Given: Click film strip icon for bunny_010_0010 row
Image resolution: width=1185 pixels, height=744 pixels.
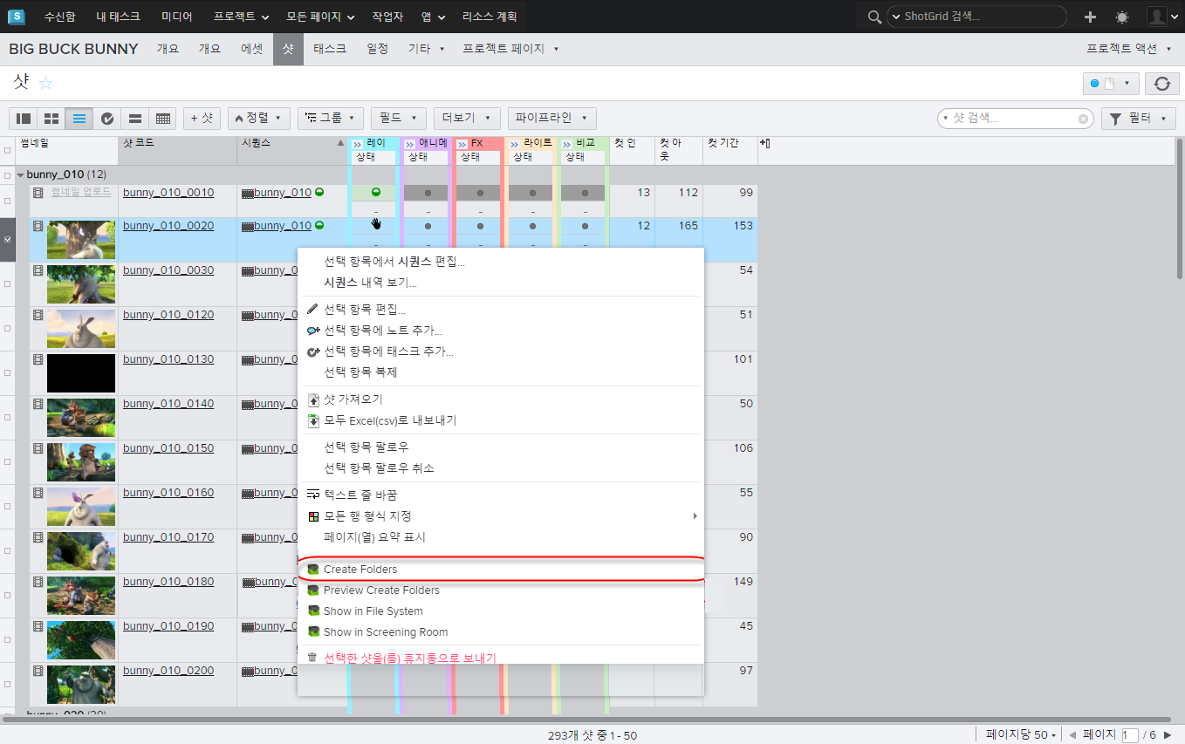Looking at the screenshot, I should pos(38,192).
